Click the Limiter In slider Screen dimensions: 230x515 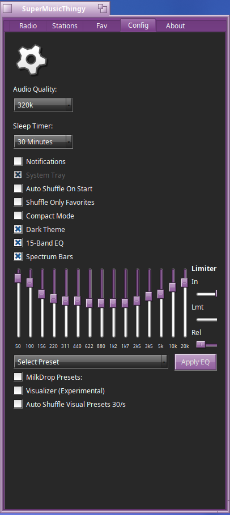(207, 294)
